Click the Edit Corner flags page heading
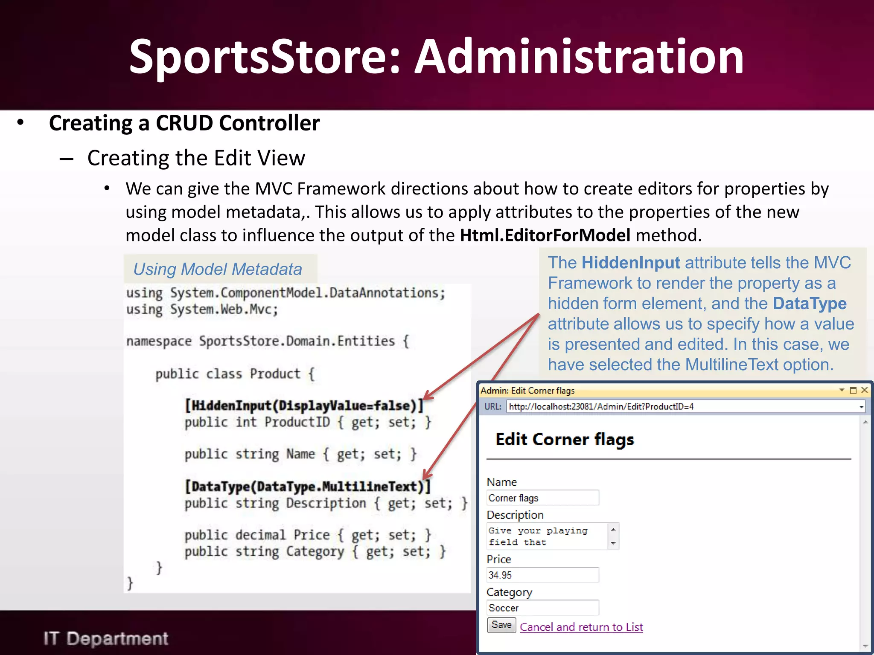This screenshot has width=874, height=655. (565, 440)
